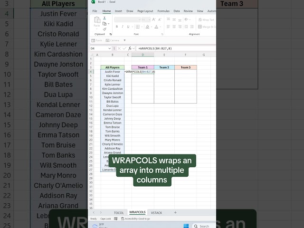The width and height of the screenshot is (304, 228).
Task: Click the Copy icon in Clipboard group
Action: pyautogui.click(x=104, y=24)
